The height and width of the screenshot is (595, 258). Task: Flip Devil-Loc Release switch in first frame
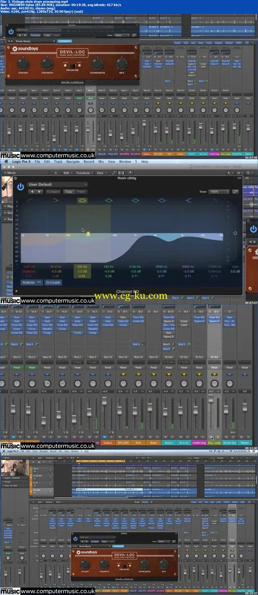72,66
